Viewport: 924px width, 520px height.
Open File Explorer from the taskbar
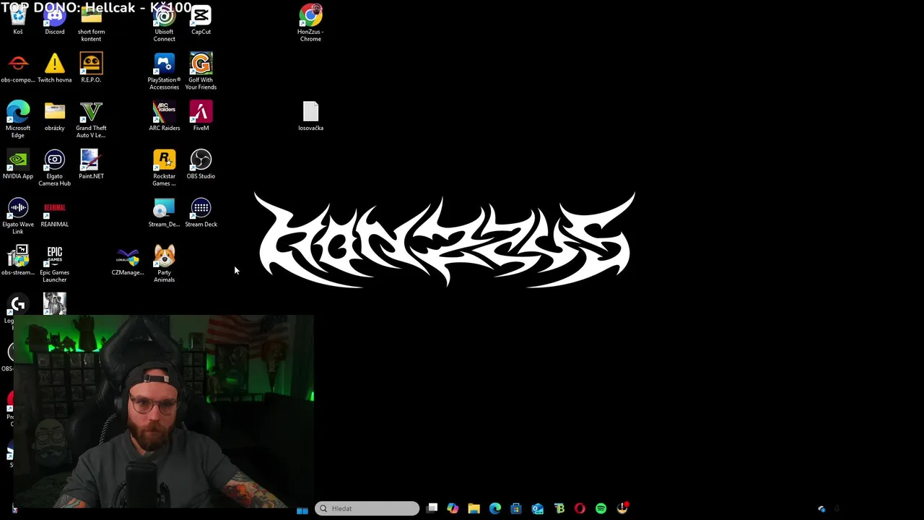click(x=474, y=508)
